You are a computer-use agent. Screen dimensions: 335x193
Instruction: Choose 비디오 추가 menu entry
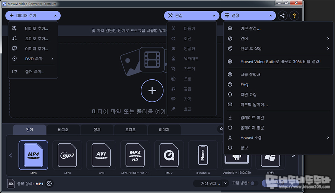33,28
